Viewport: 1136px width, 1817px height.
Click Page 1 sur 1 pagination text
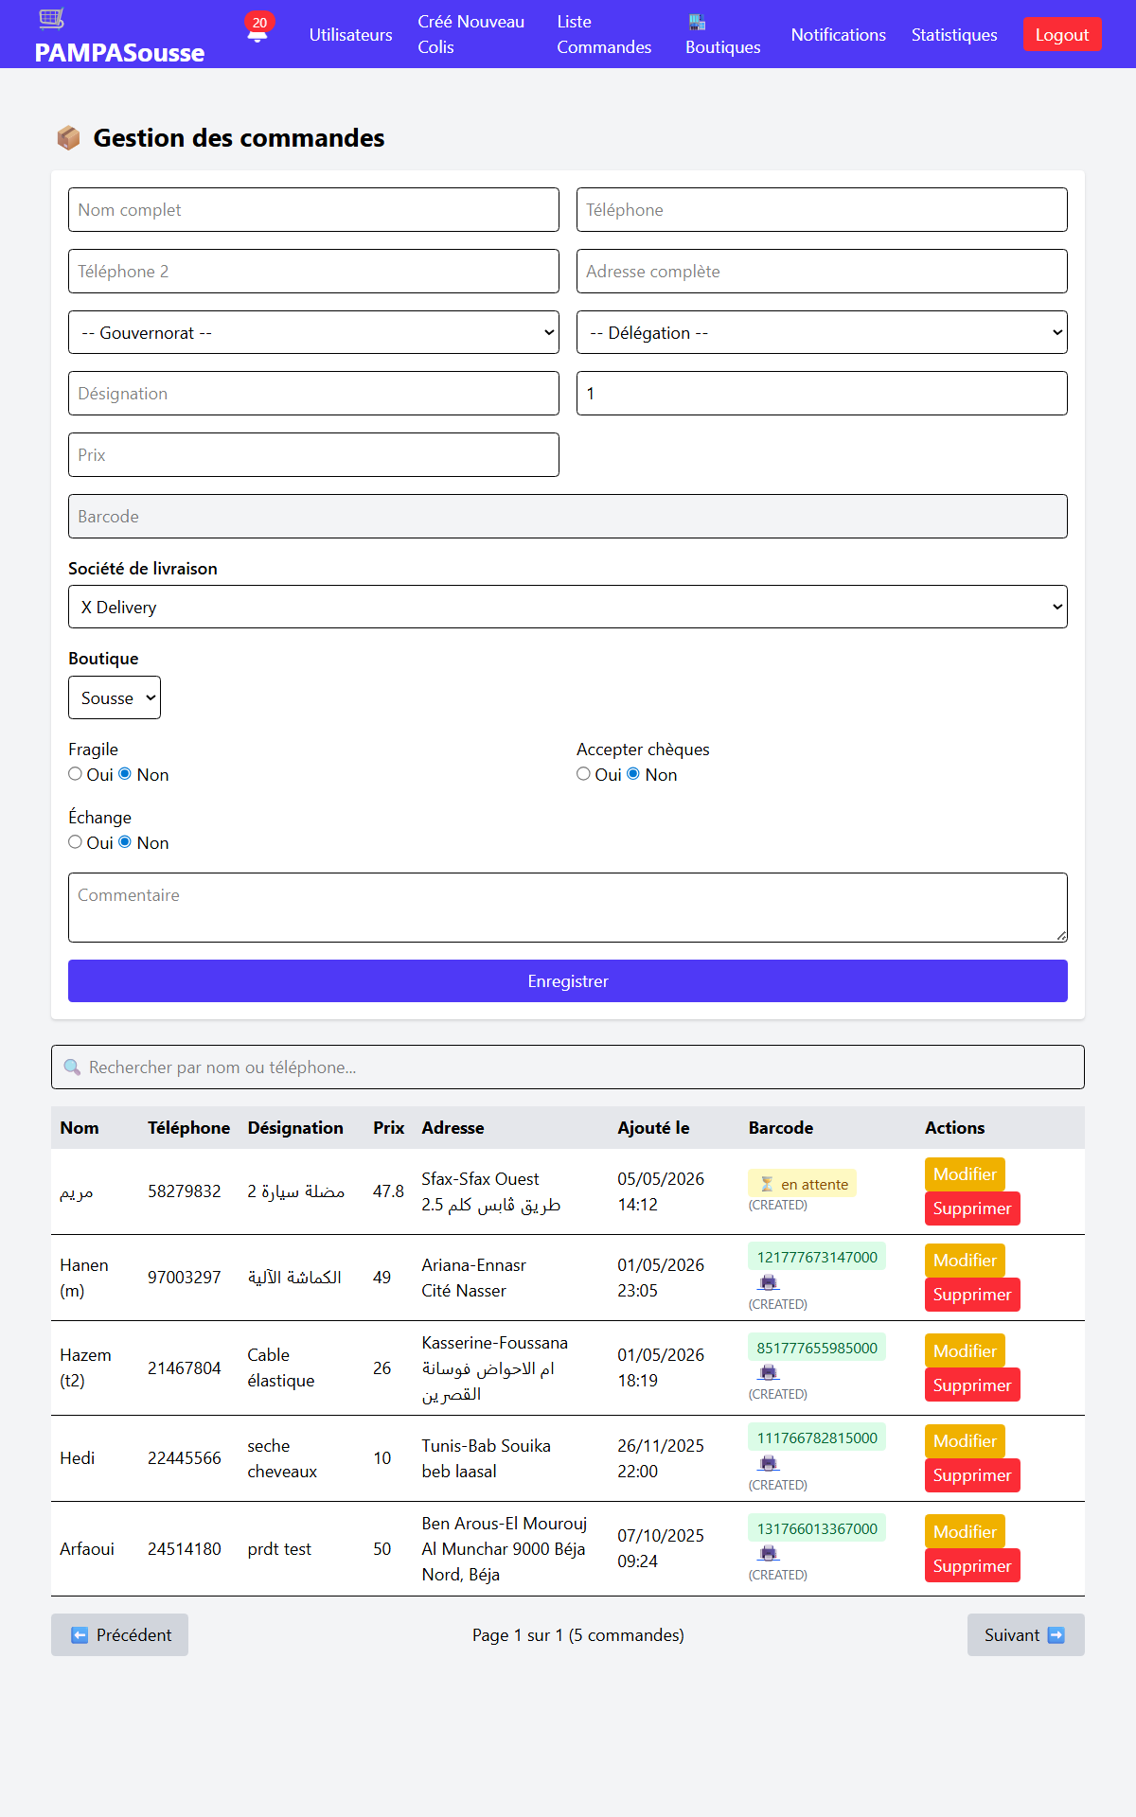578,1634
